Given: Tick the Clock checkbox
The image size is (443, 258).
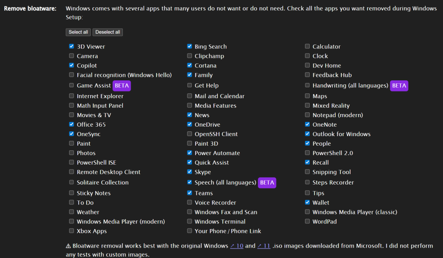Looking at the screenshot, I should pyautogui.click(x=308, y=56).
